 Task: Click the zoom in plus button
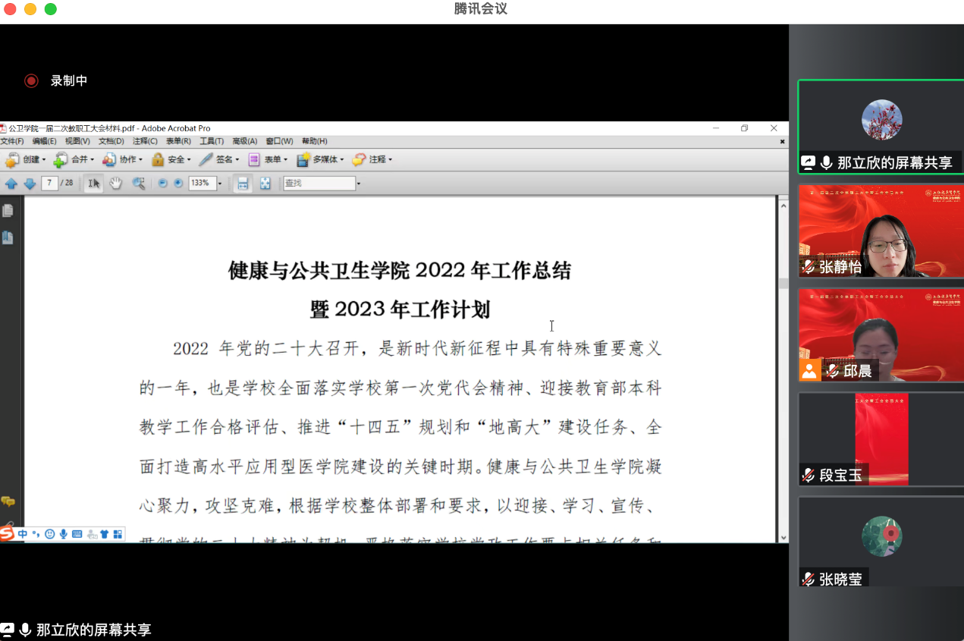[178, 183]
